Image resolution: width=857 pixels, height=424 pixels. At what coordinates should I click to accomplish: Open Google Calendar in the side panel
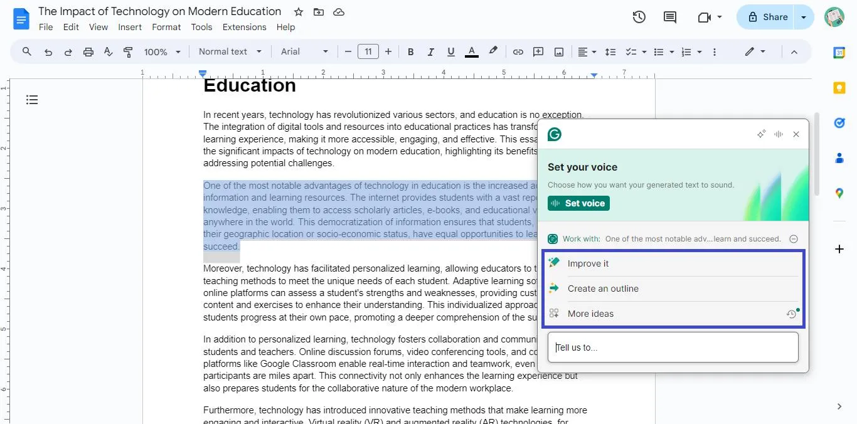click(x=839, y=53)
